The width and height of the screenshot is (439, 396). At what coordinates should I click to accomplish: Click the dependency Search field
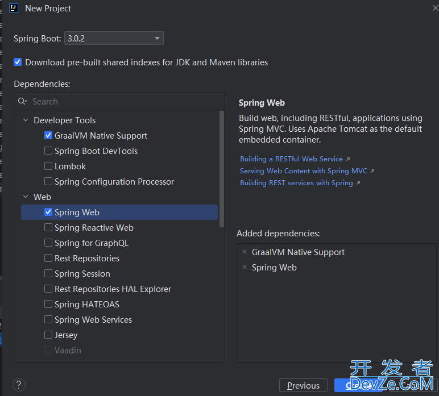[119, 101]
